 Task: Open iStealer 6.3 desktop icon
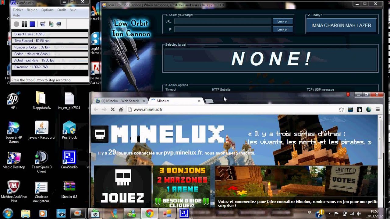click(x=69, y=189)
